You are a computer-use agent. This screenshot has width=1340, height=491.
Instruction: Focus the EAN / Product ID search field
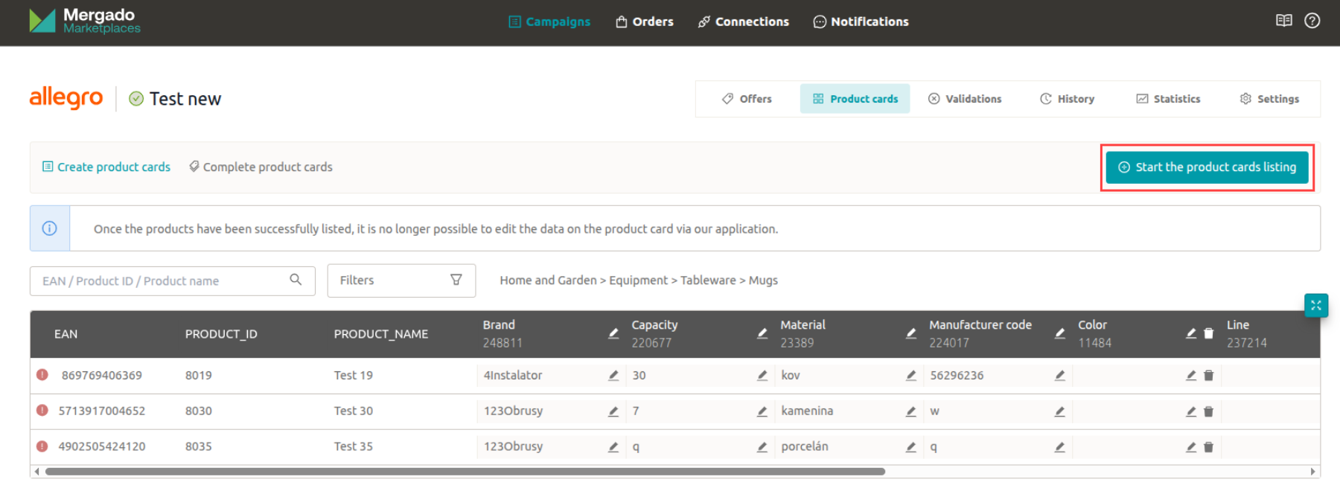[160, 281]
